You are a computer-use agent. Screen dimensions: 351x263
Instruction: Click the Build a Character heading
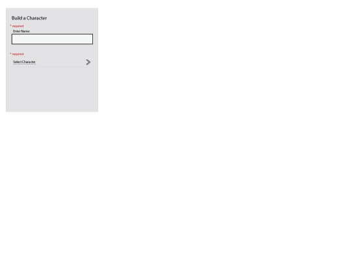(x=29, y=18)
